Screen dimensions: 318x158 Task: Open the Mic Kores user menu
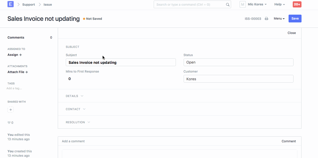pos(257,4)
